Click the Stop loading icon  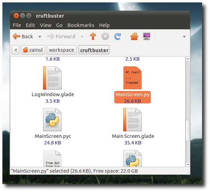coord(105,37)
